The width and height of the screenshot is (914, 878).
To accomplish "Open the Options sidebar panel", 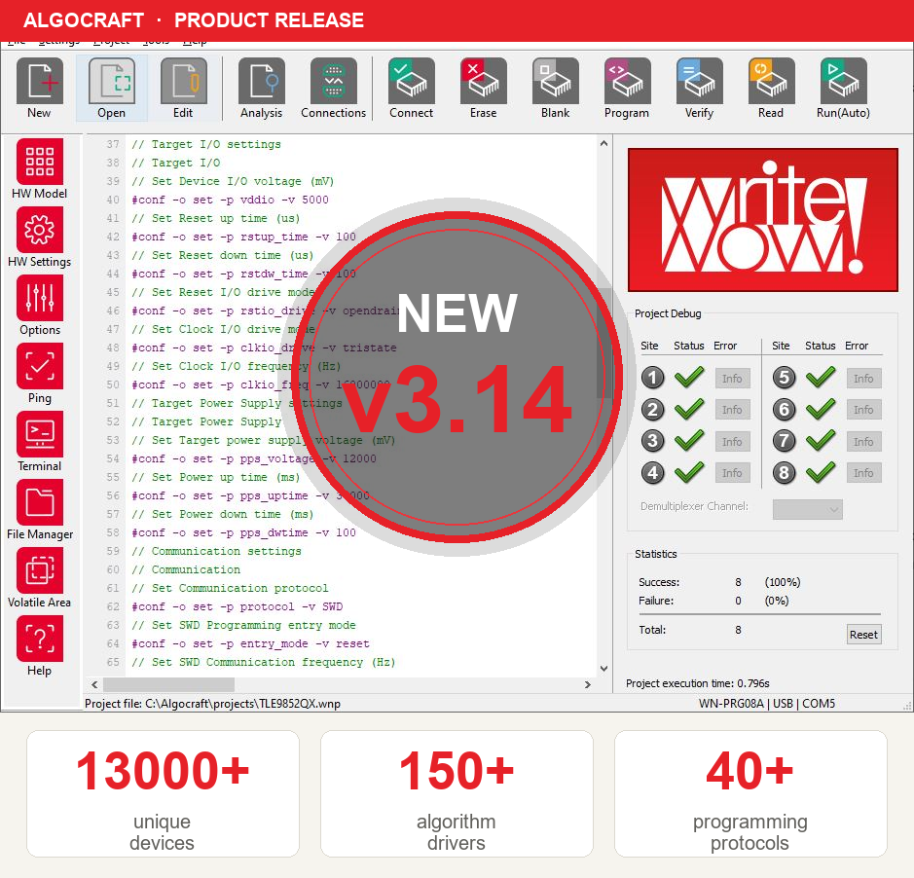I will (x=40, y=298).
